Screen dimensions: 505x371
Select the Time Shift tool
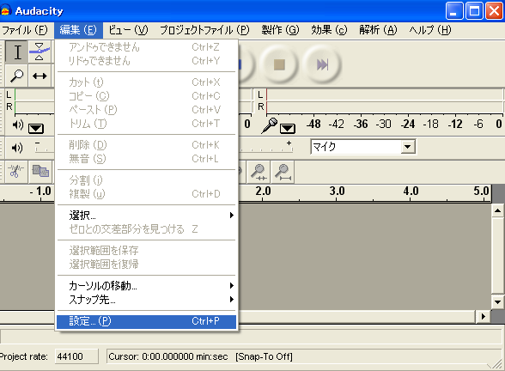tap(40, 76)
